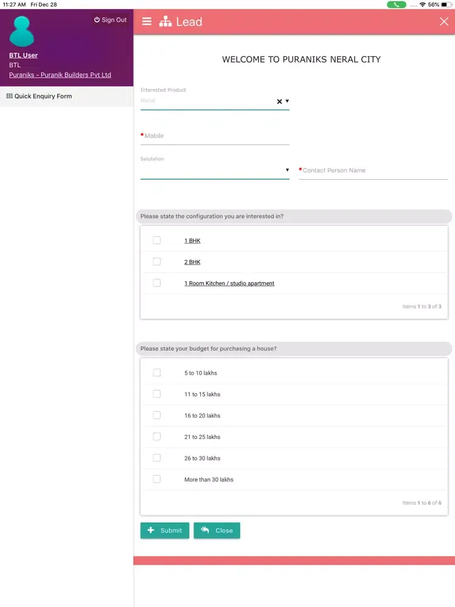Expand the Interested Product dropdown
The width and height of the screenshot is (455, 607).
(287, 101)
